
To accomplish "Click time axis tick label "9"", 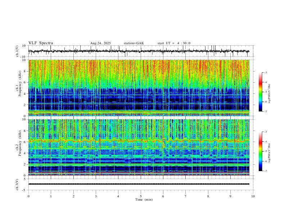I will coord(230,196).
